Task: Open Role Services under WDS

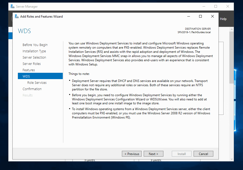Action: pos(37,83)
